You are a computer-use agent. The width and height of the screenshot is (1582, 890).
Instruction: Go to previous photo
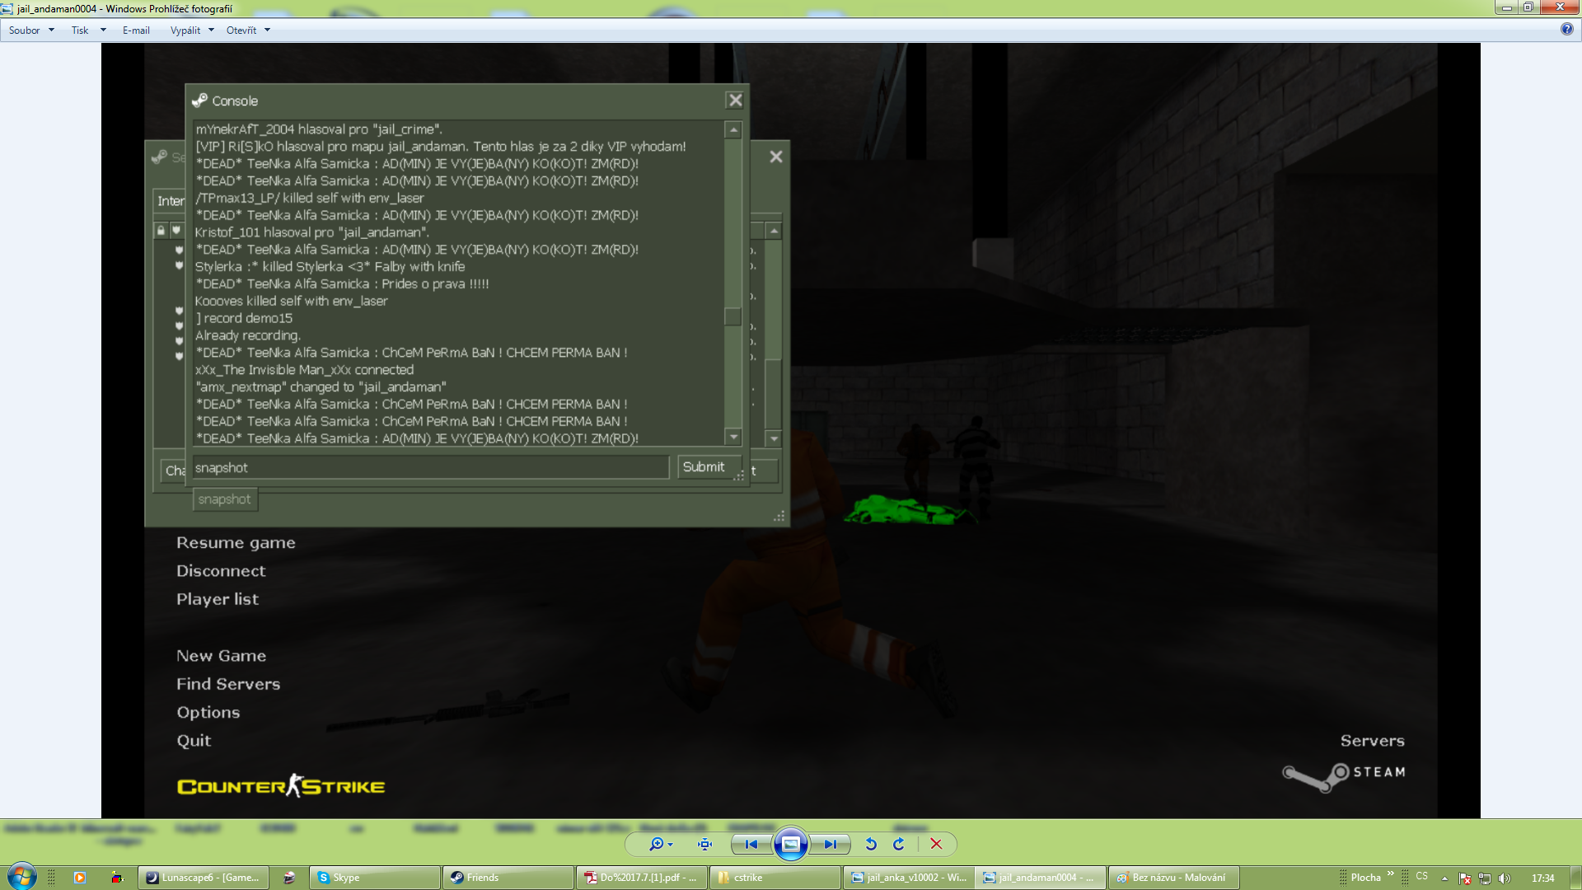[x=751, y=844]
